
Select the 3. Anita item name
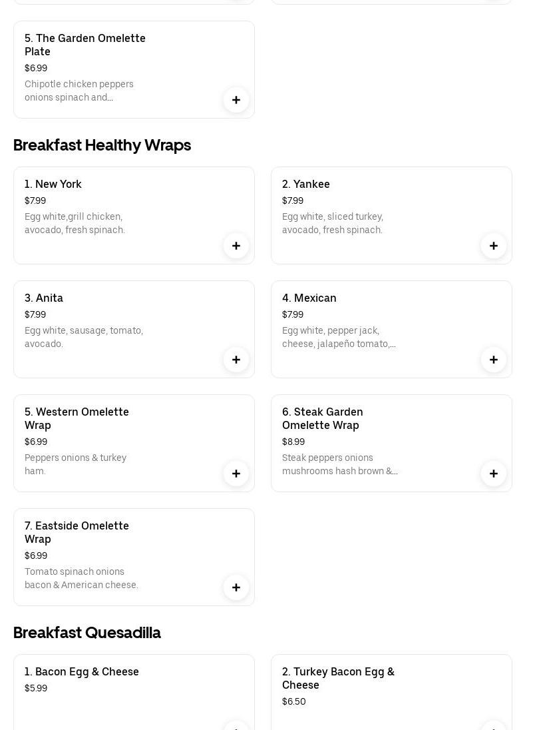tap(44, 298)
